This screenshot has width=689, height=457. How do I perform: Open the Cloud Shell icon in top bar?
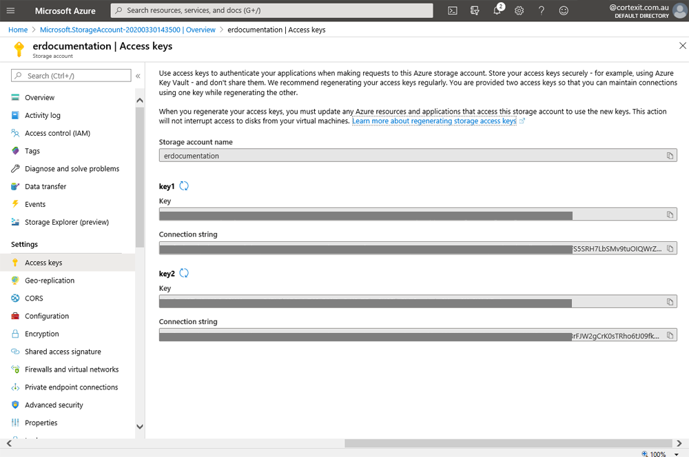click(453, 10)
